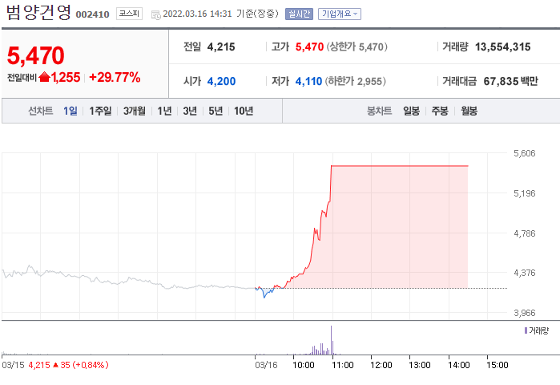Click the clock icon beside the date

tap(155, 14)
